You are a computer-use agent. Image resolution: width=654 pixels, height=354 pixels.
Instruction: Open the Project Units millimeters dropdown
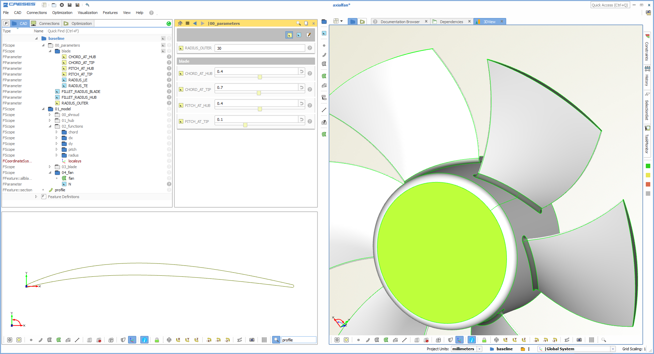click(x=479, y=349)
